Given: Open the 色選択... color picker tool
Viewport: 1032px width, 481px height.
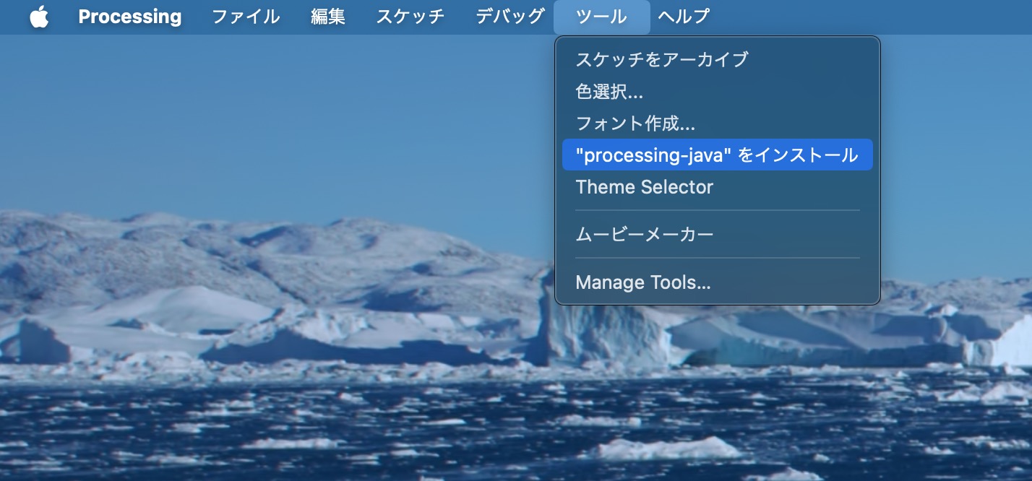Looking at the screenshot, I should coord(609,92).
